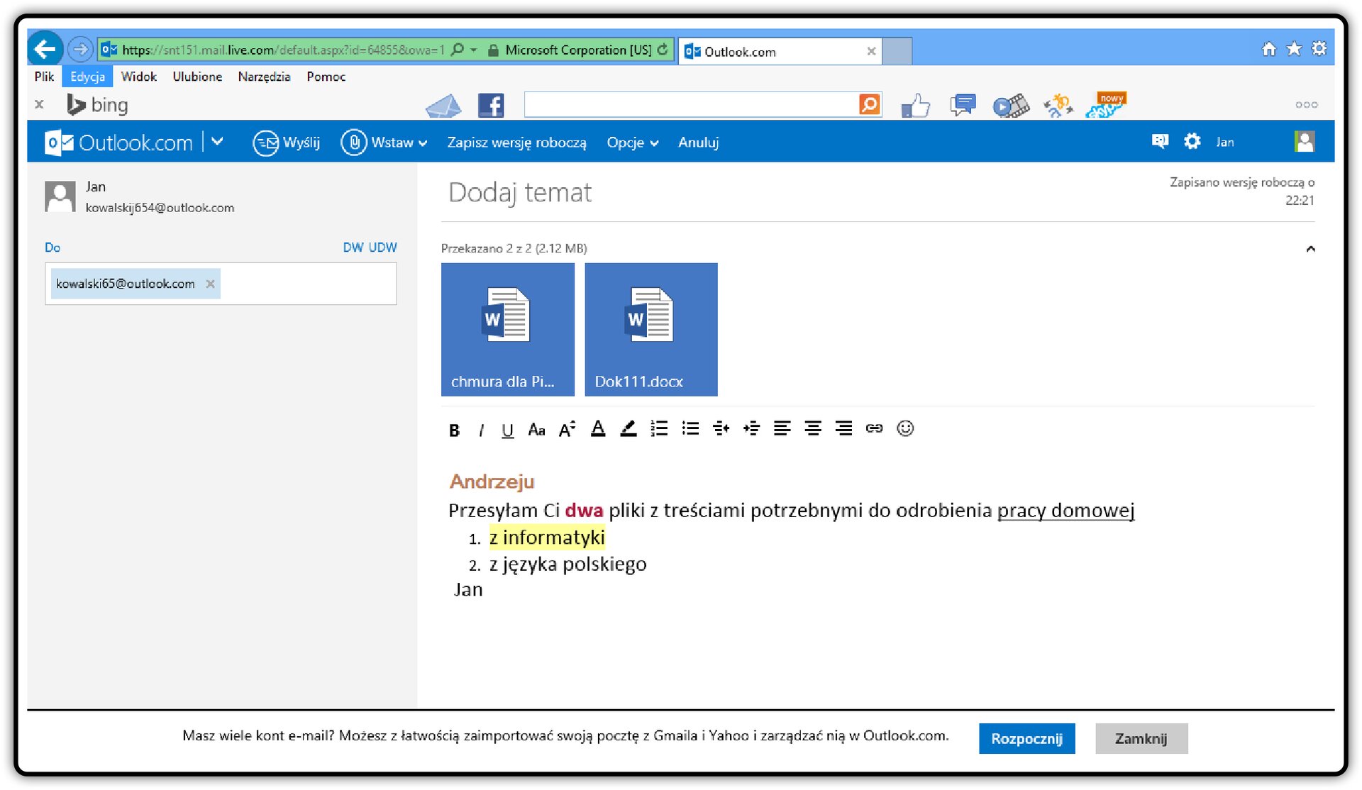The height and width of the screenshot is (790, 1362).
Task: Open the Facebook icon in Bing bar
Action: coord(491,106)
